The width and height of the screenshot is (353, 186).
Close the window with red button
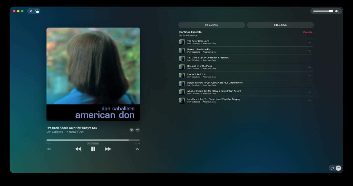(x=14, y=11)
